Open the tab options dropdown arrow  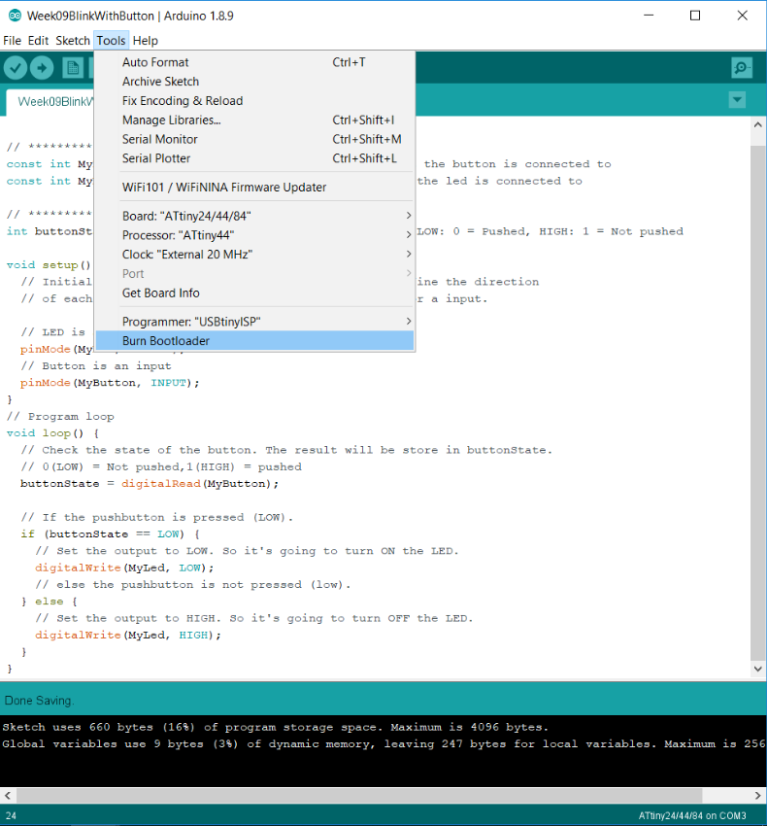pos(737,99)
